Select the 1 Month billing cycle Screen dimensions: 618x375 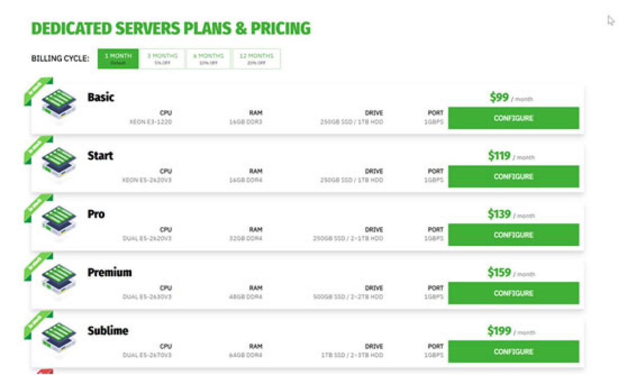point(118,59)
